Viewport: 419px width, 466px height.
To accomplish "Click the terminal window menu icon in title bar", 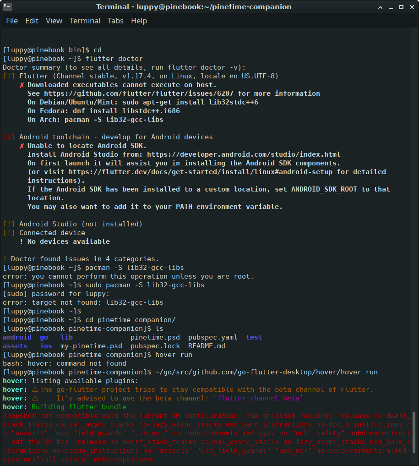I will [7, 7].
